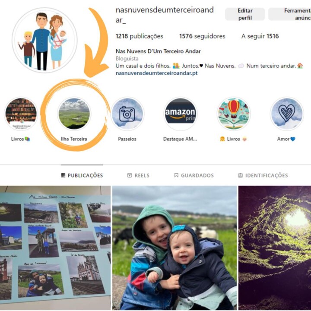Open the mossy cave opening post
311x311 pixels.
pos(275,248)
